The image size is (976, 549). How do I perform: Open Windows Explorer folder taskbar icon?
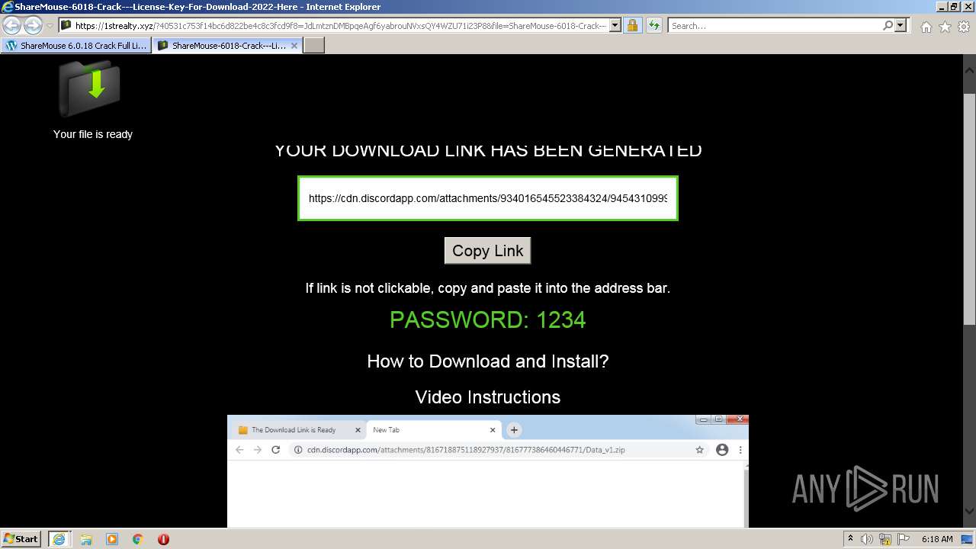(86, 539)
